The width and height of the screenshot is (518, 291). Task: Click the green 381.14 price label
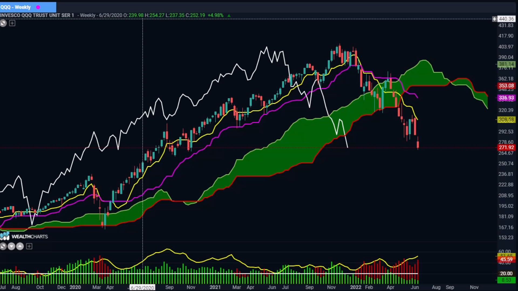pos(506,64)
